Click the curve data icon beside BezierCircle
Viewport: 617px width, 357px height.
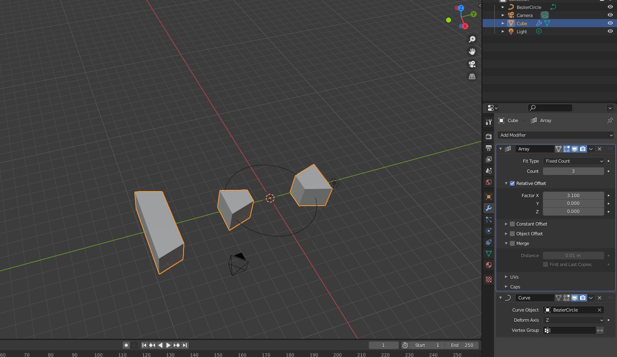click(x=553, y=7)
